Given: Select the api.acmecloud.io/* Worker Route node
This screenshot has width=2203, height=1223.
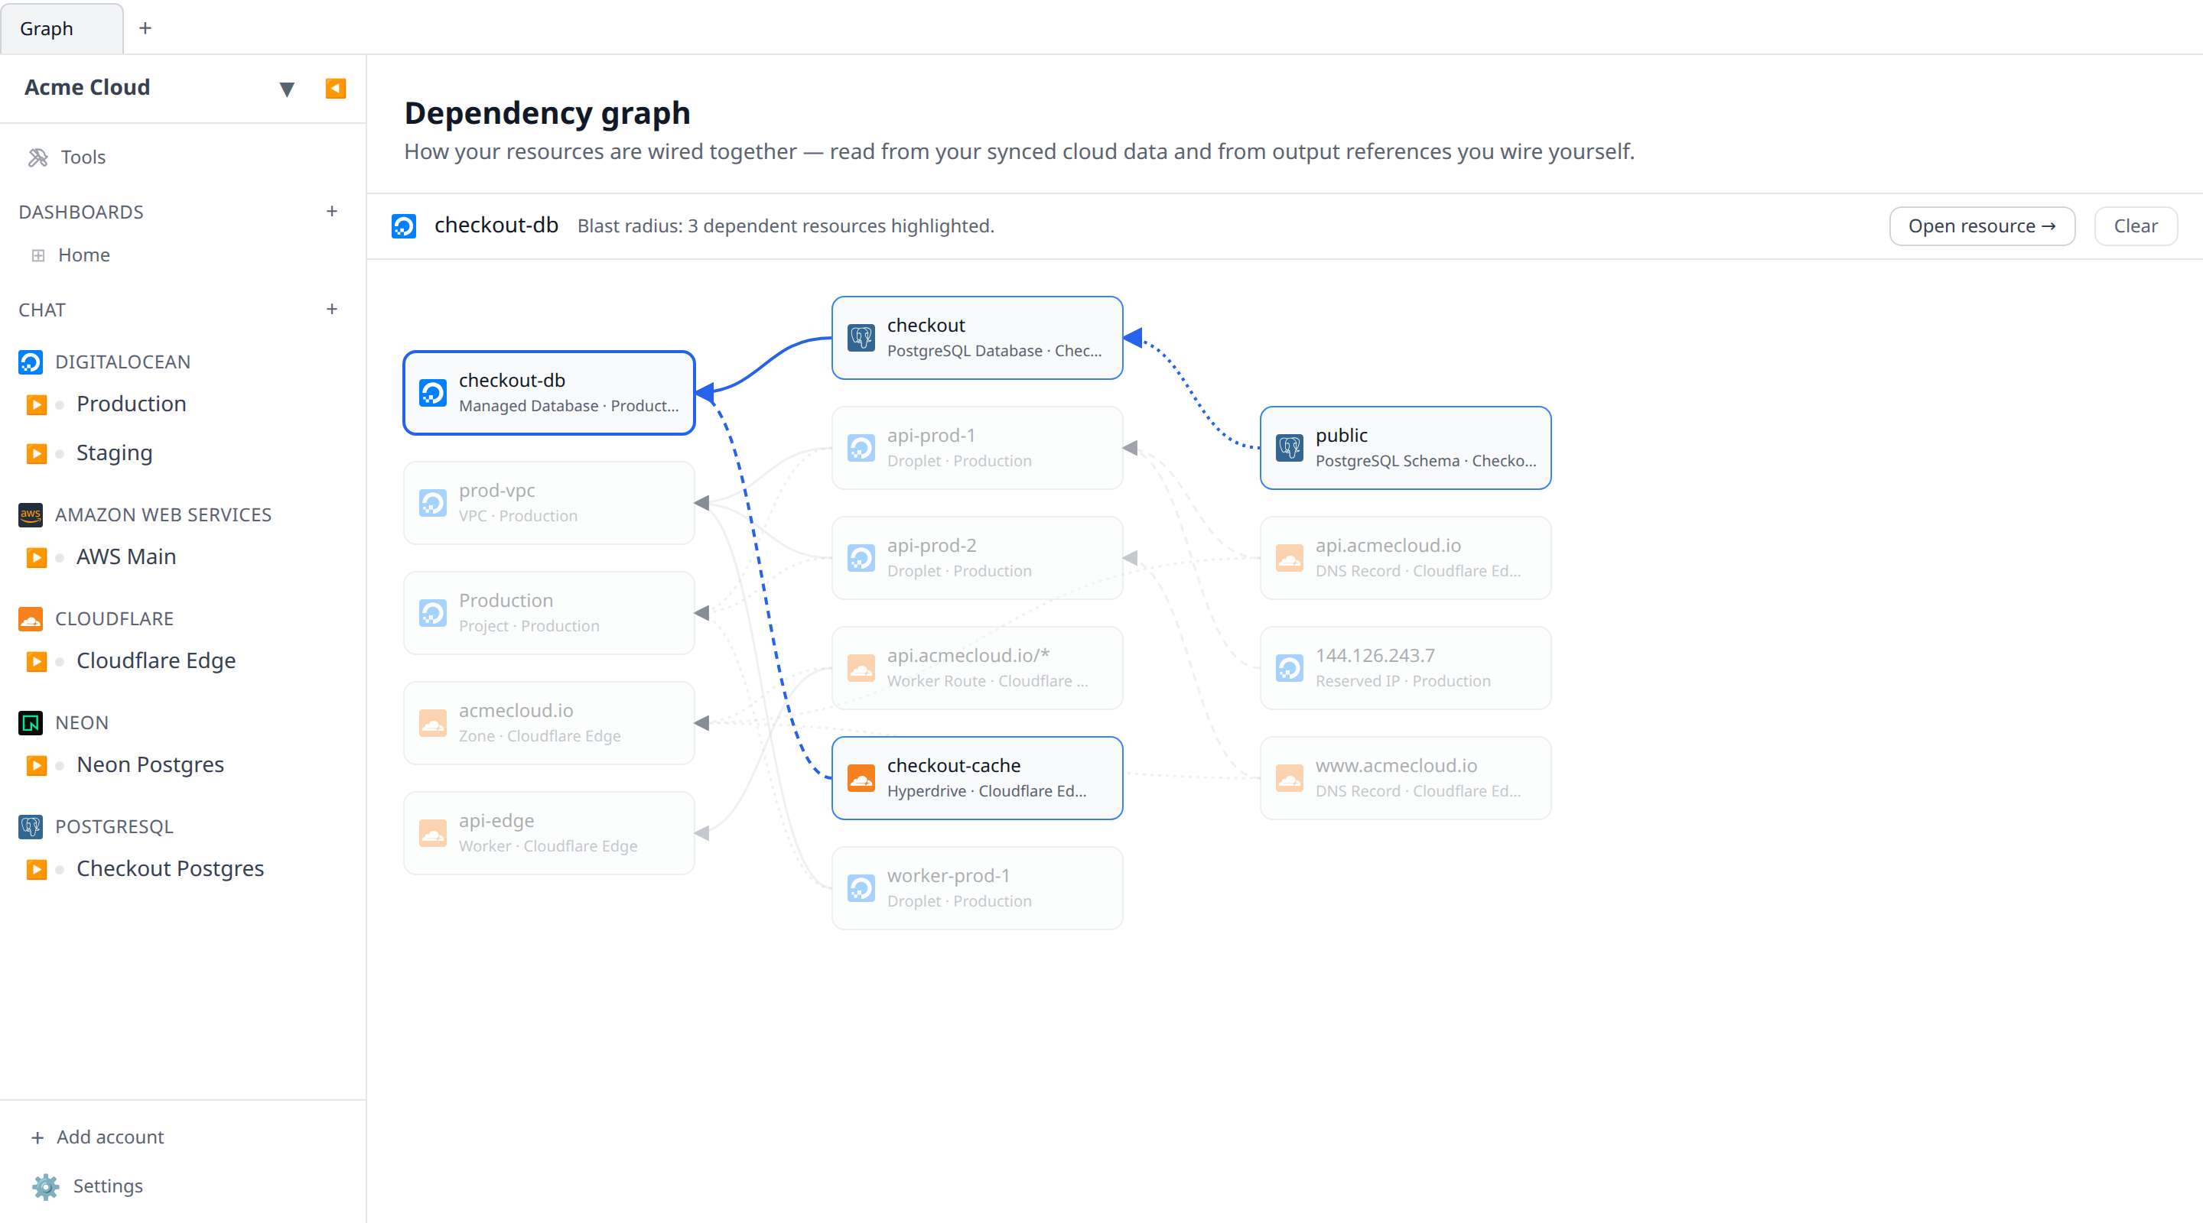Looking at the screenshot, I should (x=978, y=668).
